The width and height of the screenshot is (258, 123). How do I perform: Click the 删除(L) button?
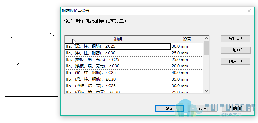pos(235,61)
